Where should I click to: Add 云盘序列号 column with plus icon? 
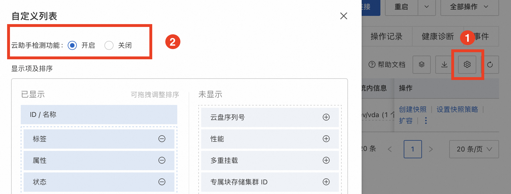[x=326, y=117]
